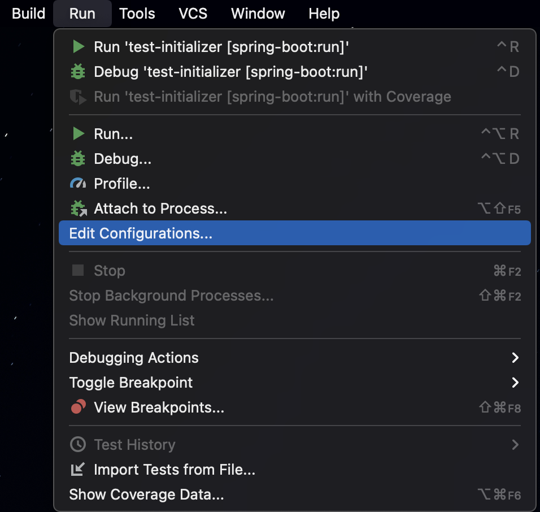The height and width of the screenshot is (512, 540).
Task: Open the Tools menu
Action: (x=137, y=14)
